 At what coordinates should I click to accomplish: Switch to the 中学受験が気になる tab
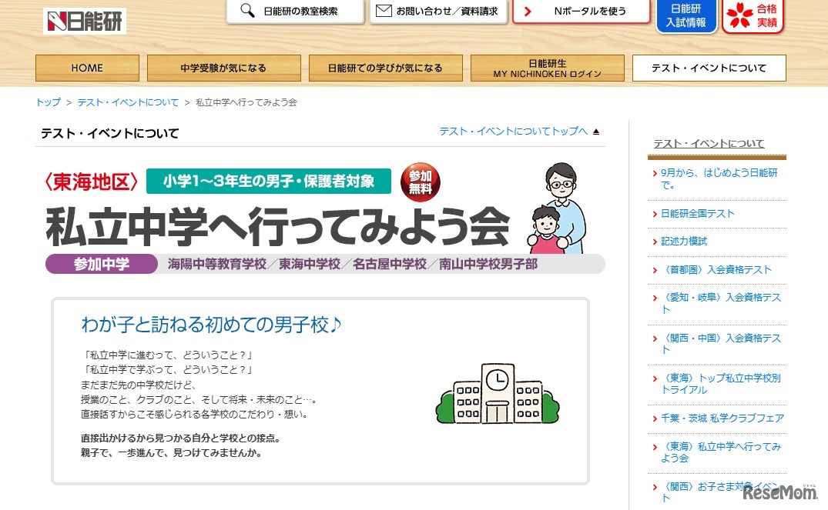[223, 68]
